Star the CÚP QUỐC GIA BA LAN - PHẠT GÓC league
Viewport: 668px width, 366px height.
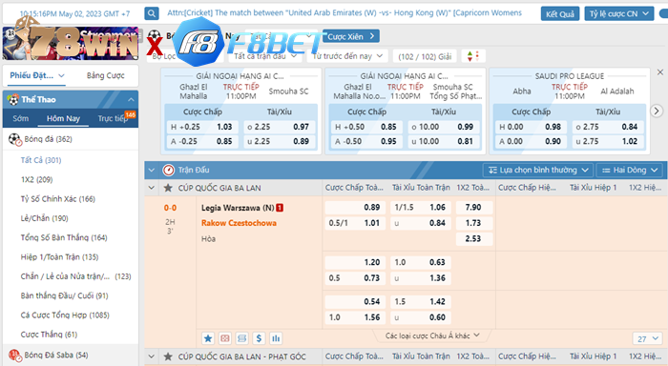point(168,356)
